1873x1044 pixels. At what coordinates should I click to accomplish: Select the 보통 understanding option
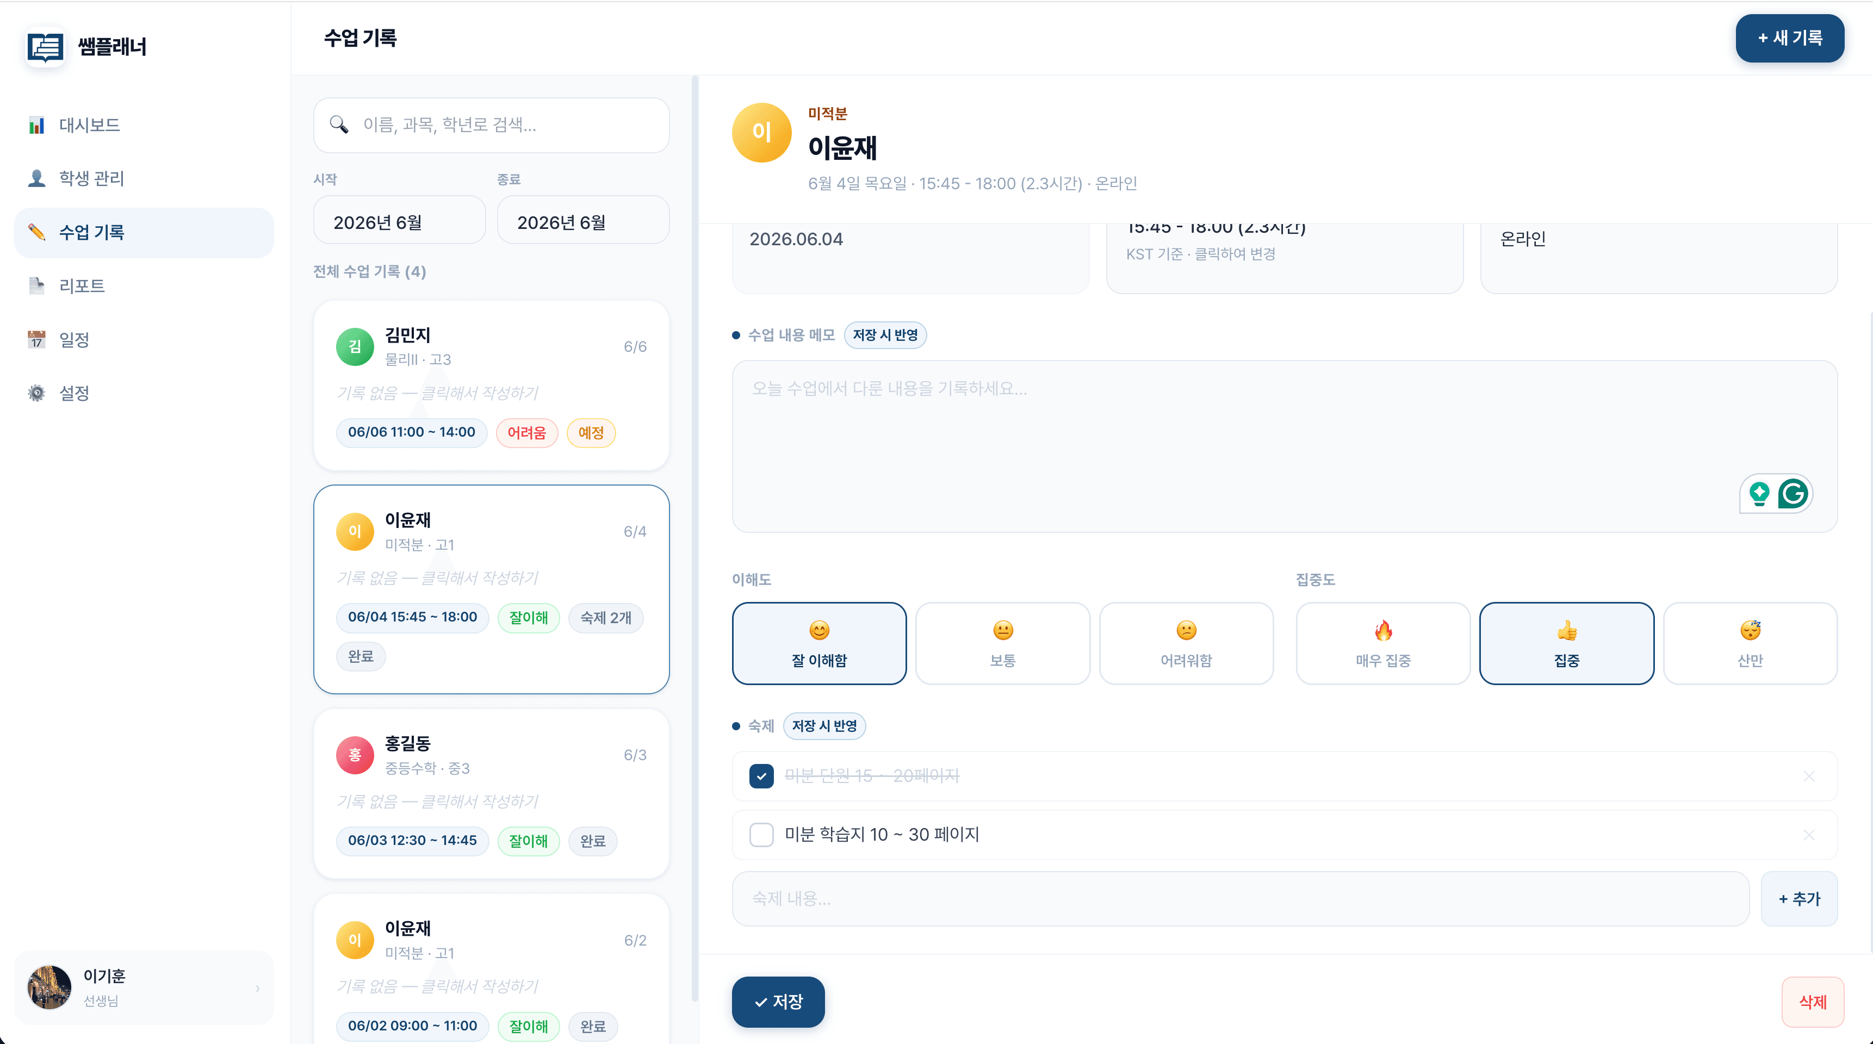point(1003,643)
